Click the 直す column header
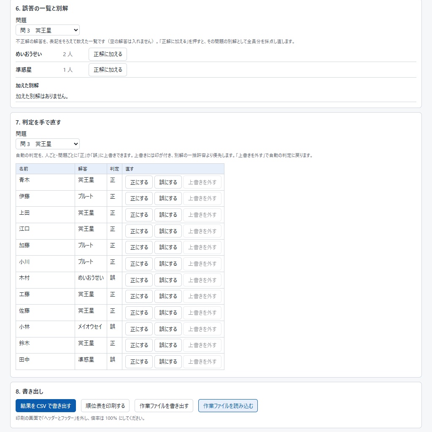Viewport: 432px width, 432px height. pos(173,169)
